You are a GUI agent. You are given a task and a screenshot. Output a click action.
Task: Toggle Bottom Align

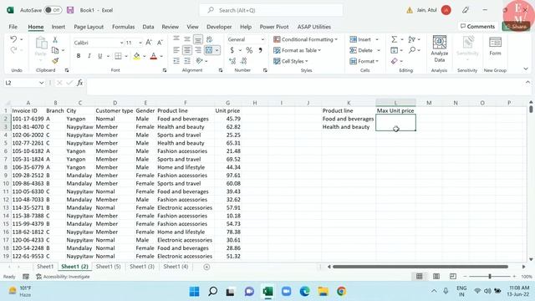pos(198,39)
